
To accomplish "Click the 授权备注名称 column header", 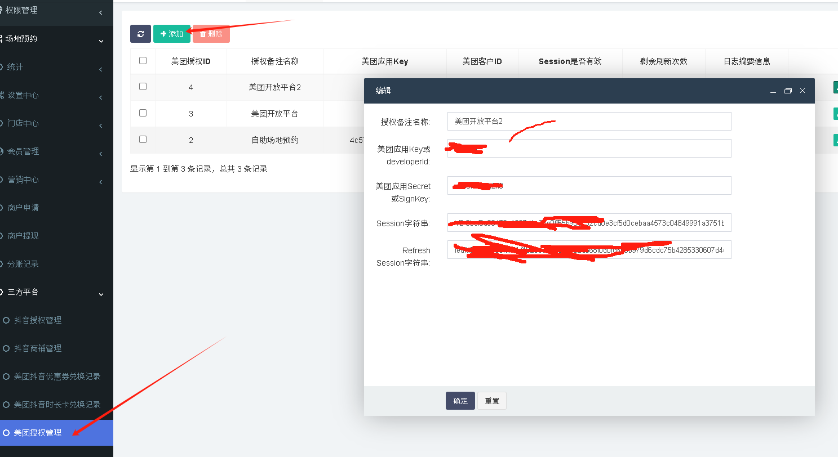I will point(275,61).
